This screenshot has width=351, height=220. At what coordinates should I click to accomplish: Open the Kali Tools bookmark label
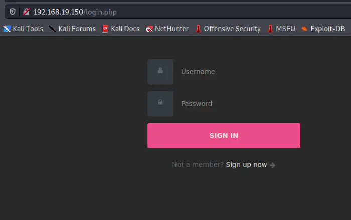click(28, 29)
